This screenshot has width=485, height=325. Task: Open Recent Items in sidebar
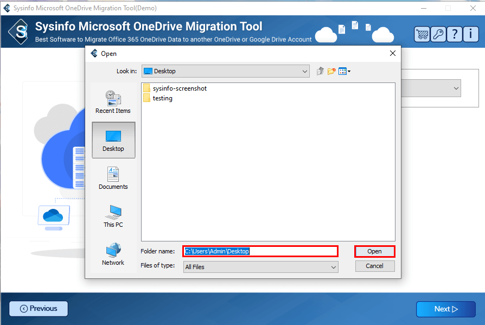tap(113, 102)
